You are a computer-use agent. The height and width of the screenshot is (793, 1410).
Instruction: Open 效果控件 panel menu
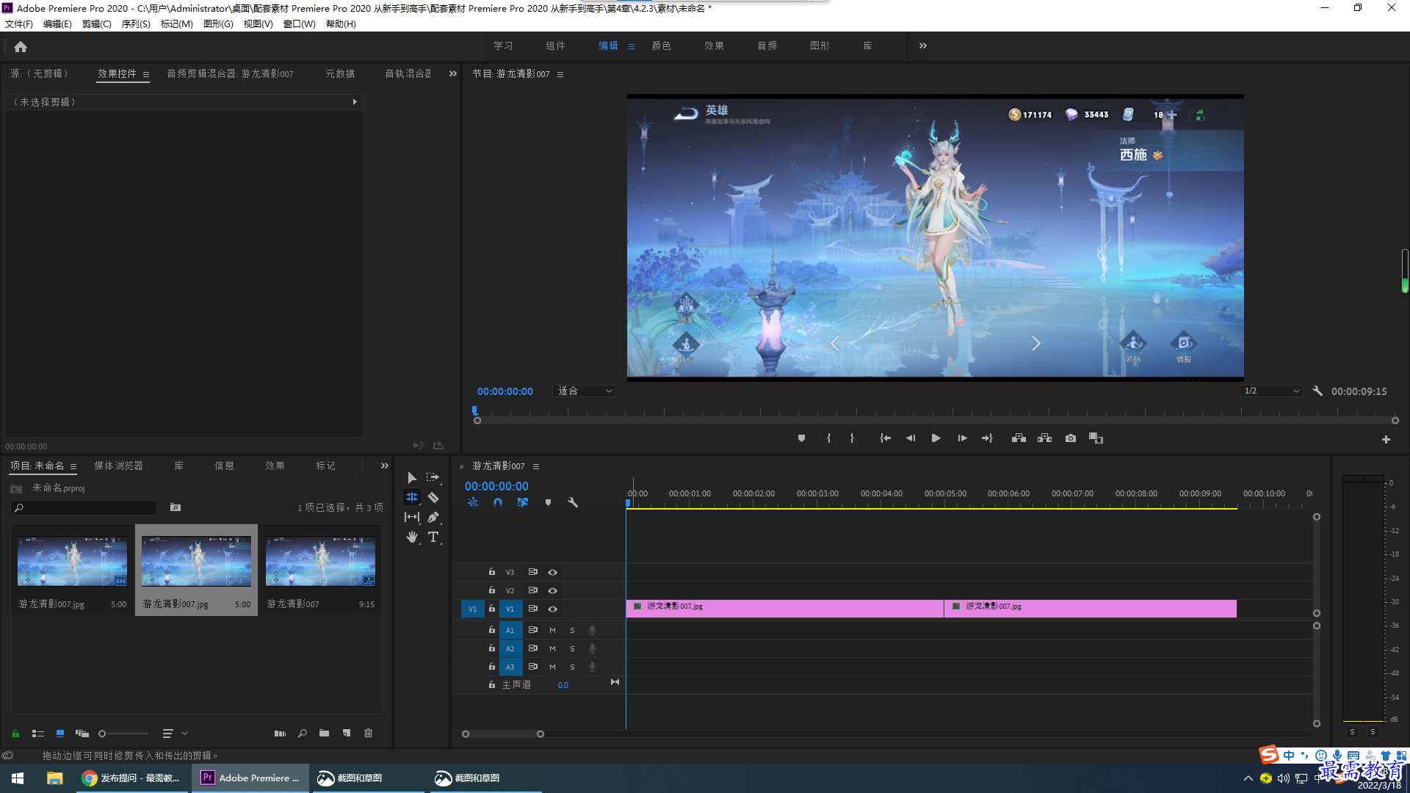146,74
